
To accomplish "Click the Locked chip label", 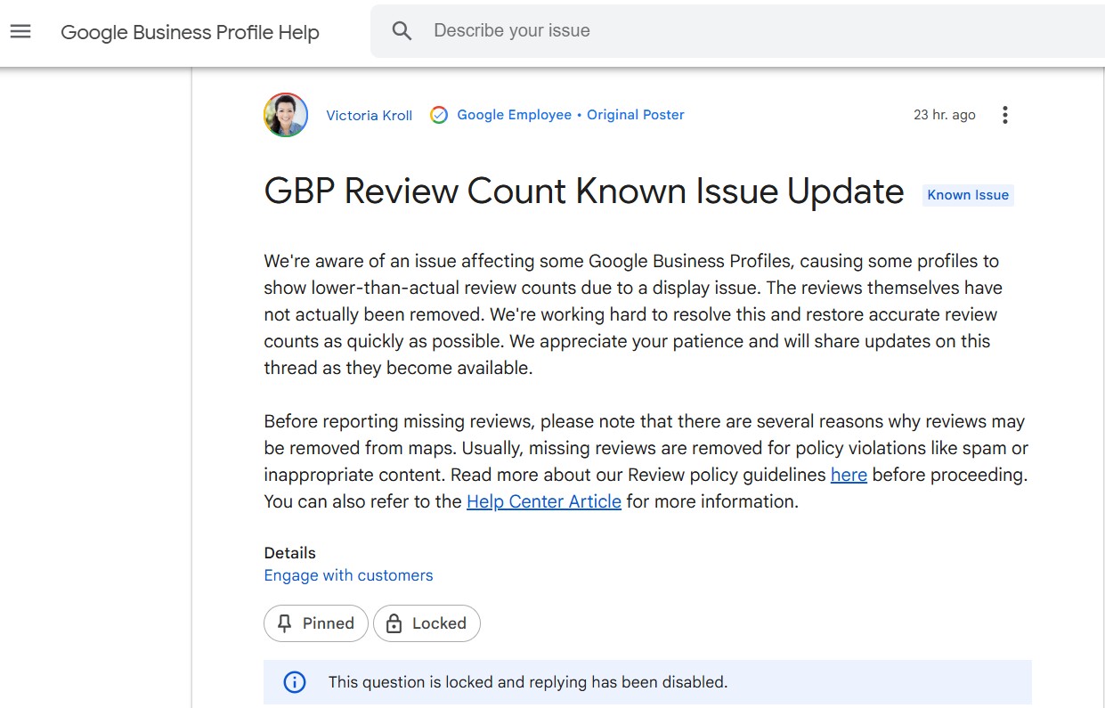I will tap(439, 623).
